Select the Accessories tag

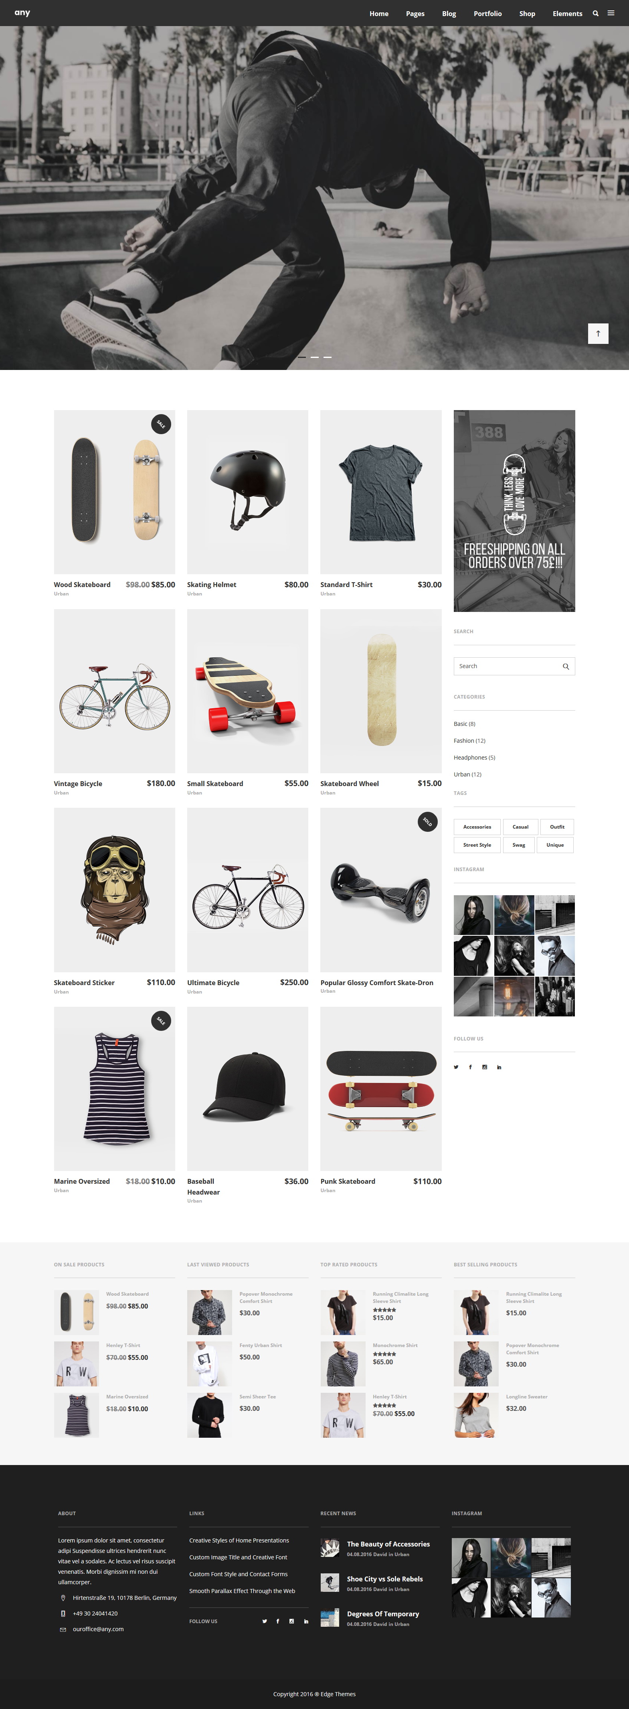[477, 827]
